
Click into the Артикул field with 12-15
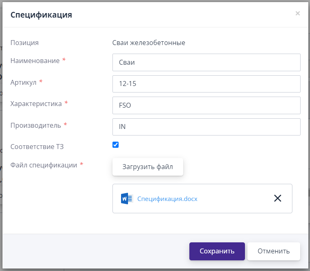(x=206, y=84)
